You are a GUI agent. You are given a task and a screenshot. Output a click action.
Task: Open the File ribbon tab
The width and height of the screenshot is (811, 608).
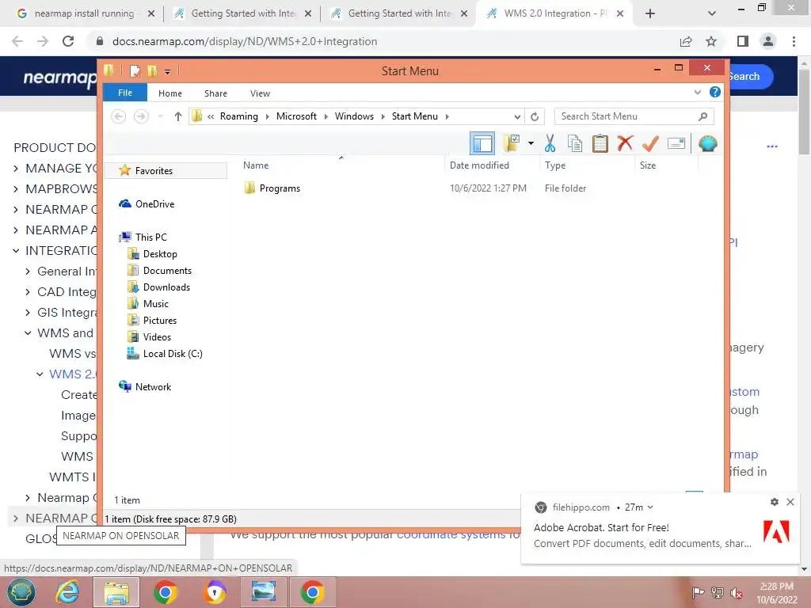(x=124, y=93)
